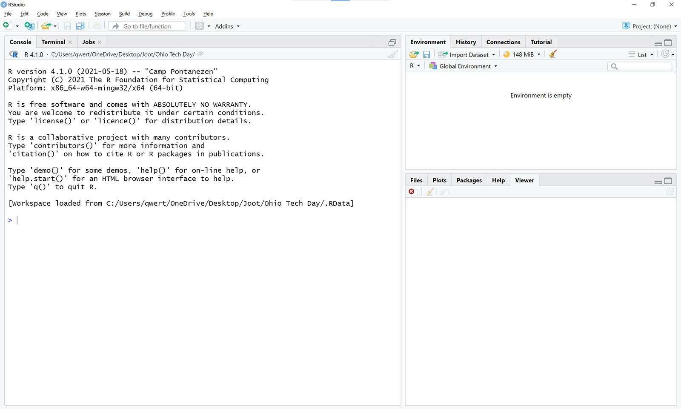Image resolution: width=681 pixels, height=409 pixels.
Task: Select the Packages tab
Action: (x=469, y=180)
